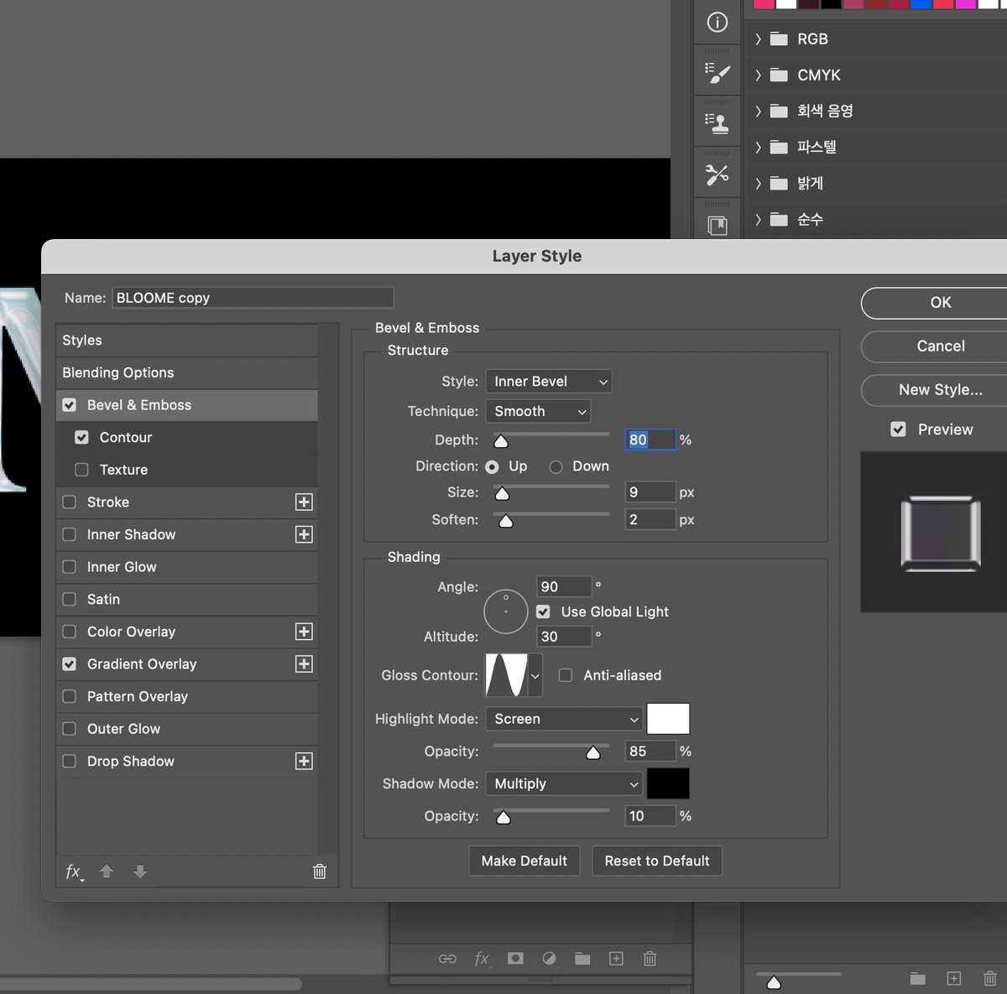
Task: Open the Libraries panel icon
Action: (717, 225)
